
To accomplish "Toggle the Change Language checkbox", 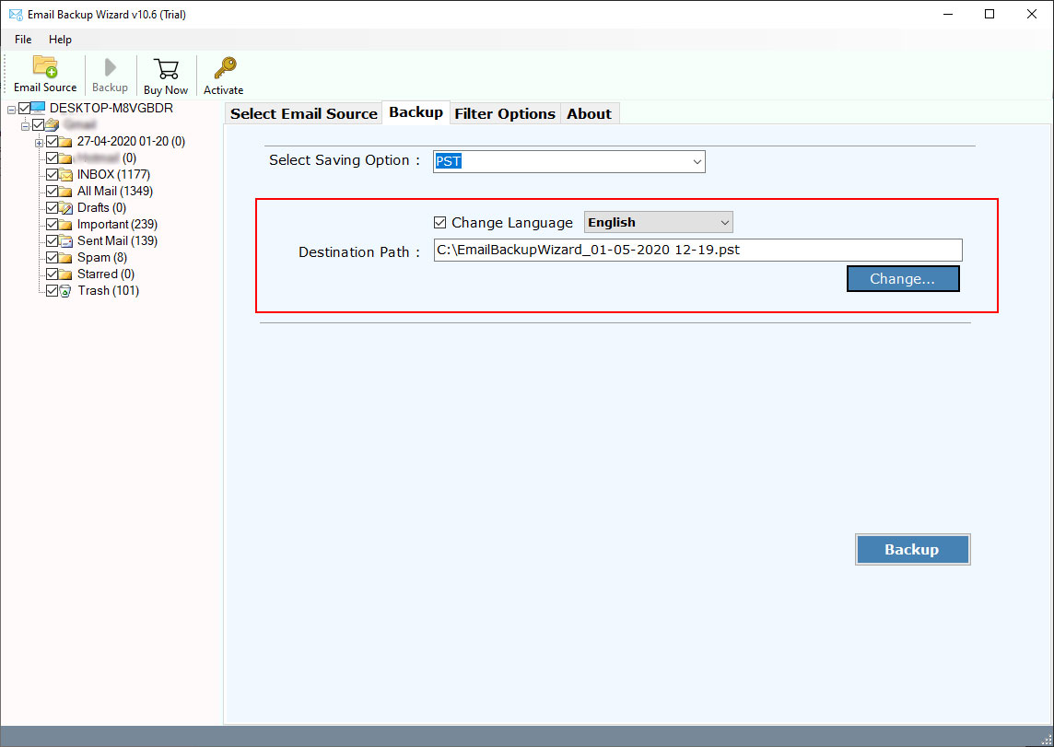I will coord(440,222).
